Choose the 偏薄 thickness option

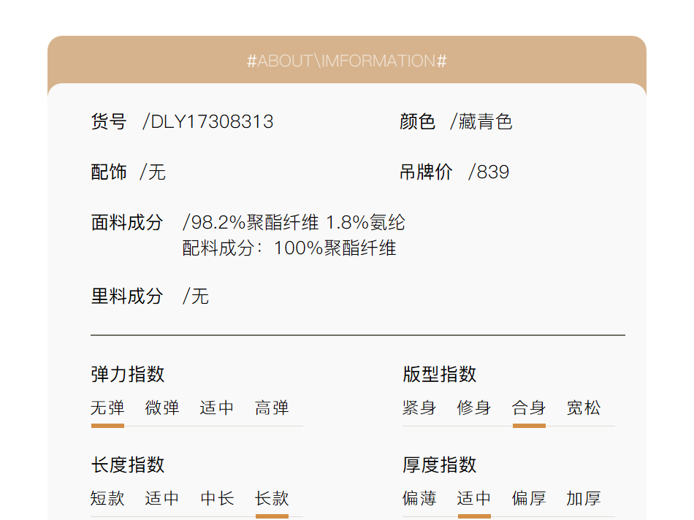(419, 499)
